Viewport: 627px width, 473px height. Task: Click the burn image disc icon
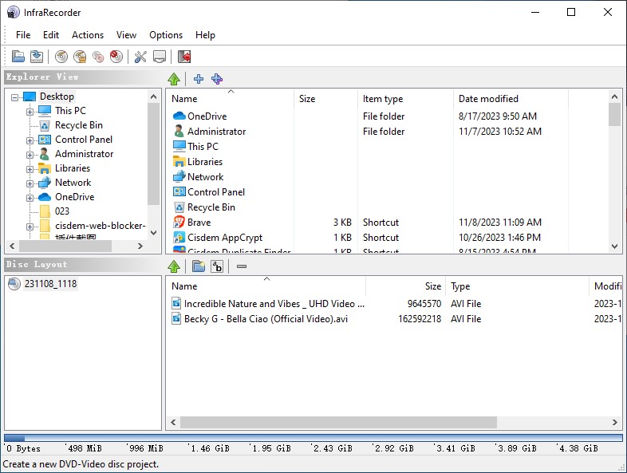[80, 57]
